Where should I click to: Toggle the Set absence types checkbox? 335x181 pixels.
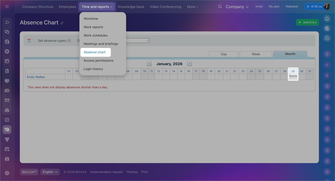pos(69,40)
